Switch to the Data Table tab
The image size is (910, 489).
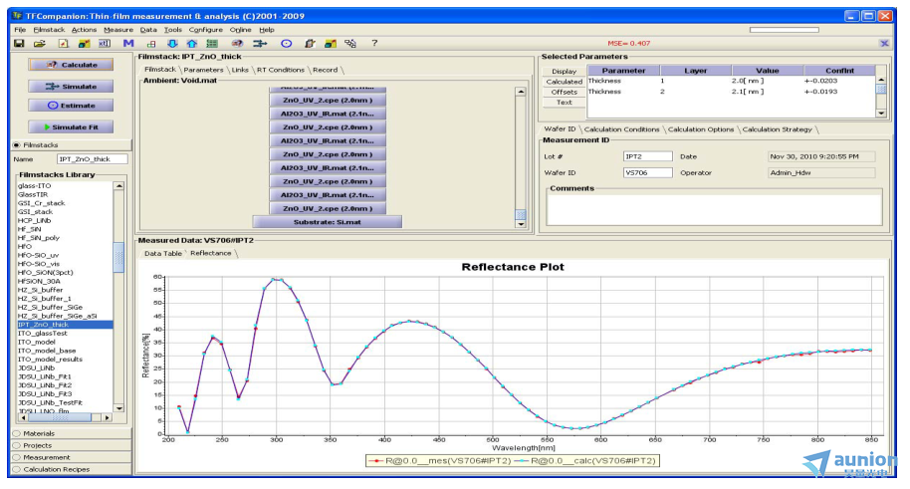point(162,253)
